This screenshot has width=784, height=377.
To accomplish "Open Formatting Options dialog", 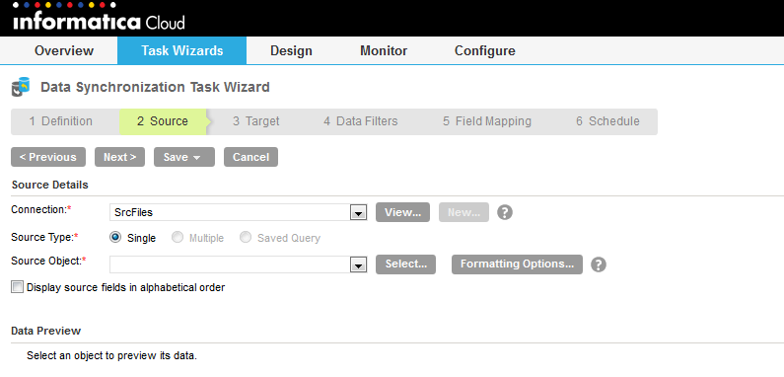I will coord(517,264).
